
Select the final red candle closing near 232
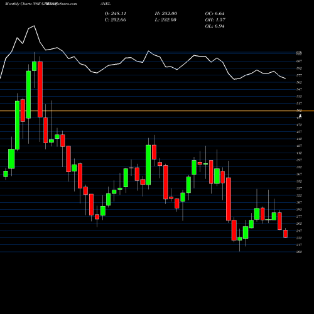pyautogui.click(x=286, y=234)
